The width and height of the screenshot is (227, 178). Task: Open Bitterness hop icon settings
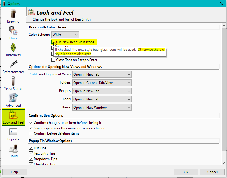click(x=13, y=47)
